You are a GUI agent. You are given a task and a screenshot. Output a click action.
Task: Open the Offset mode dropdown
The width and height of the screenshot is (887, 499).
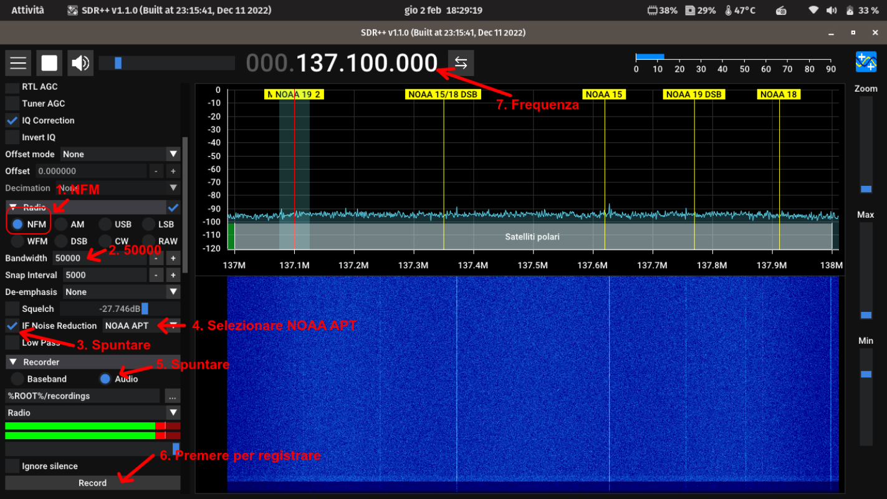(120, 154)
